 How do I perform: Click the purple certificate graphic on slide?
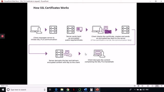[x=79, y=29]
